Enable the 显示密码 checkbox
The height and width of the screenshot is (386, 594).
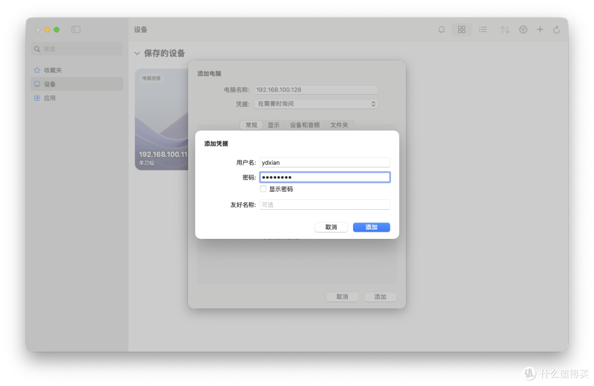263,189
